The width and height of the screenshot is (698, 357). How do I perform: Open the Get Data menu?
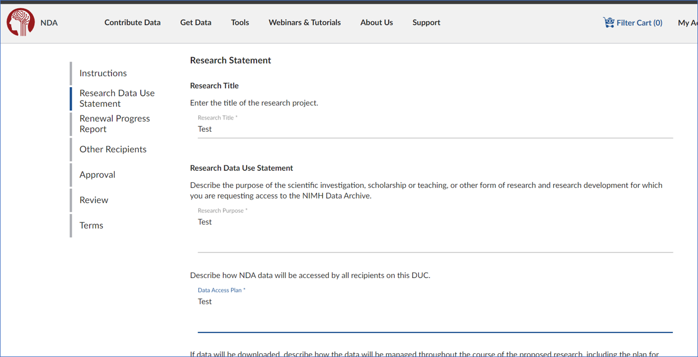tap(195, 22)
